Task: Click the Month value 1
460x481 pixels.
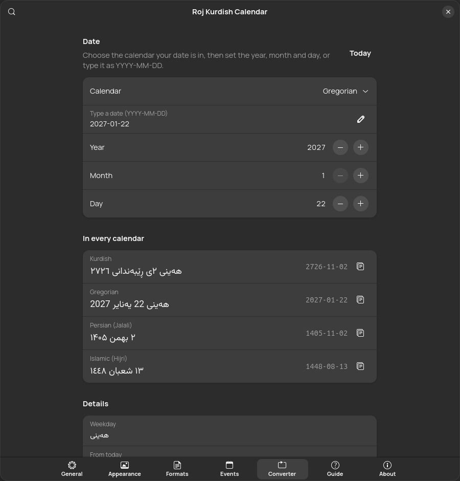Action: [323, 176]
